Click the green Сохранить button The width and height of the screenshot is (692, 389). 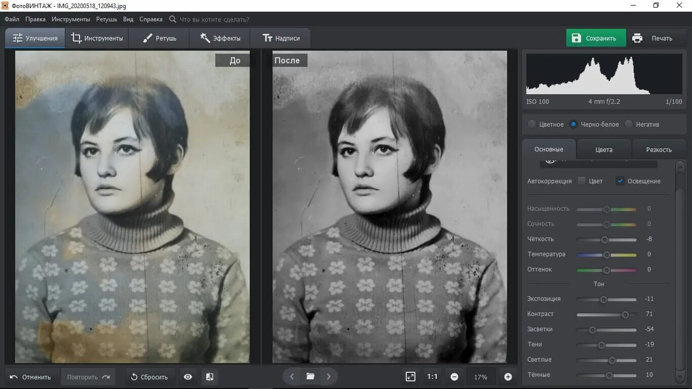point(596,38)
